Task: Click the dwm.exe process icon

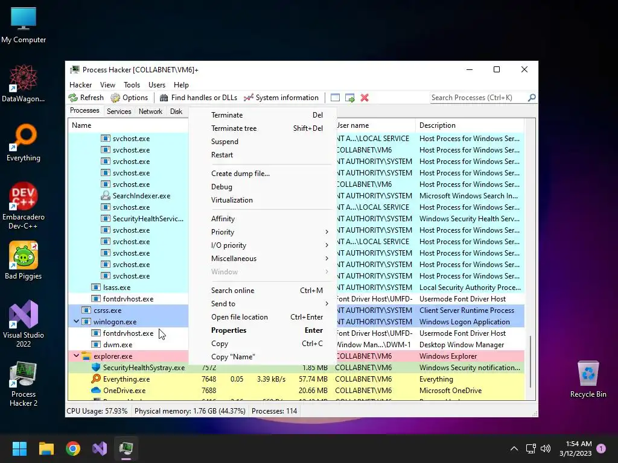Action: tap(96, 344)
